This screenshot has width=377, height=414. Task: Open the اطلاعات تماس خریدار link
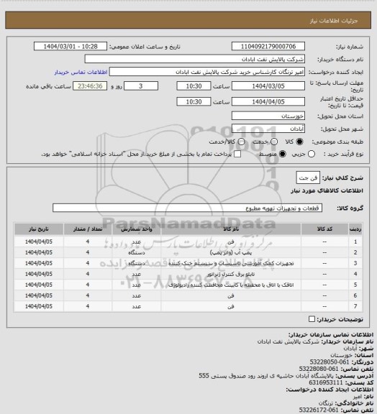pos(81,72)
